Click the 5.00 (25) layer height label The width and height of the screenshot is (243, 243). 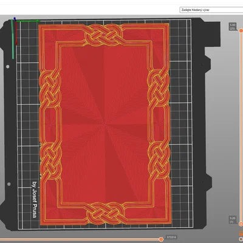click(233, 27)
